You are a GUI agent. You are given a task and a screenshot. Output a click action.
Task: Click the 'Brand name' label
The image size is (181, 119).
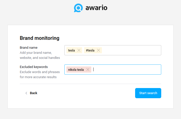pos(29,48)
